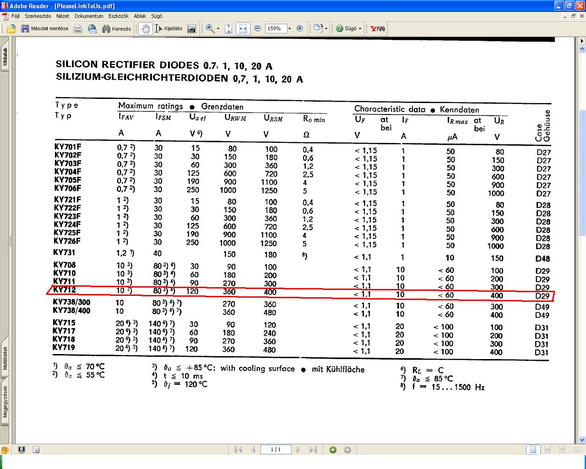Click the KY712 type cell
Screen dimensions: 586x469
coord(65,289)
